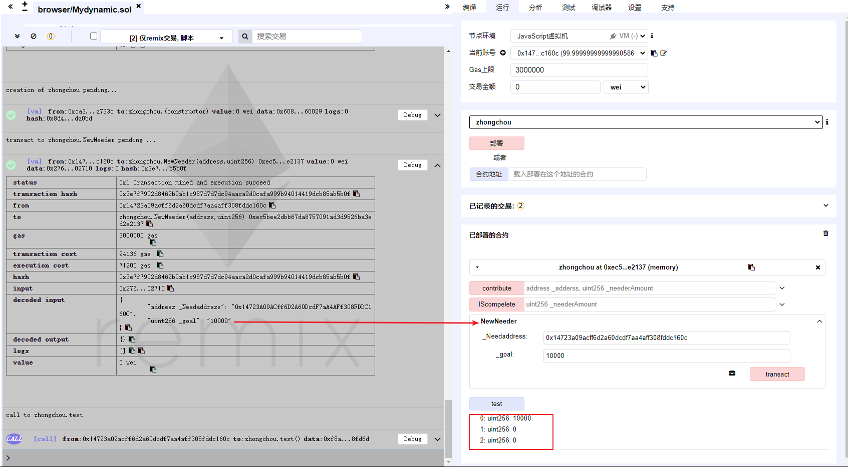Screen dimensions: 848x467
Task: Copy the execution cost value
Action: click(160, 265)
